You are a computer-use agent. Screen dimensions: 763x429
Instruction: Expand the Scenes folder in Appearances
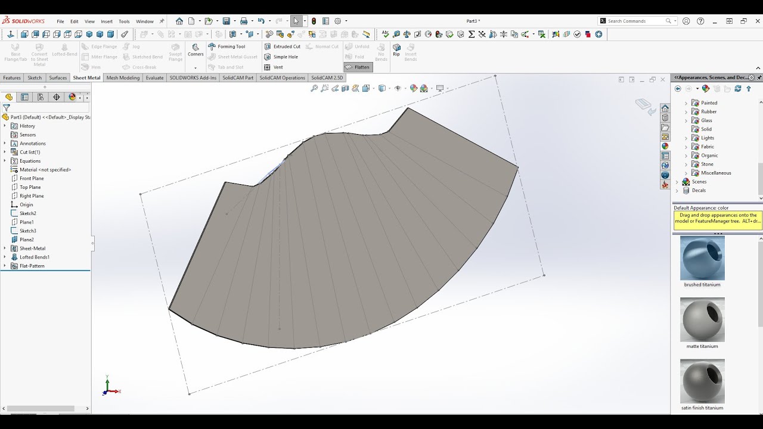pyautogui.click(x=677, y=182)
